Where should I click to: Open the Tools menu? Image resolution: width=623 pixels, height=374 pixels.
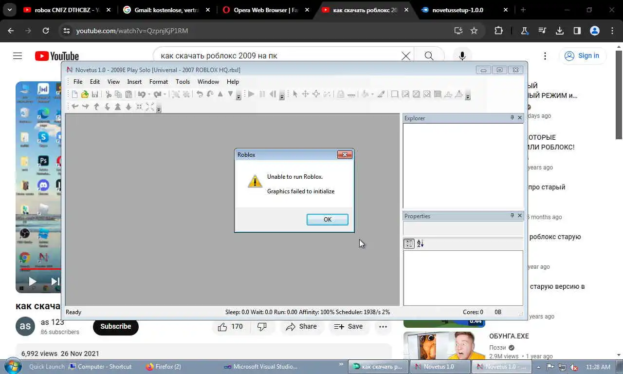coord(183,82)
